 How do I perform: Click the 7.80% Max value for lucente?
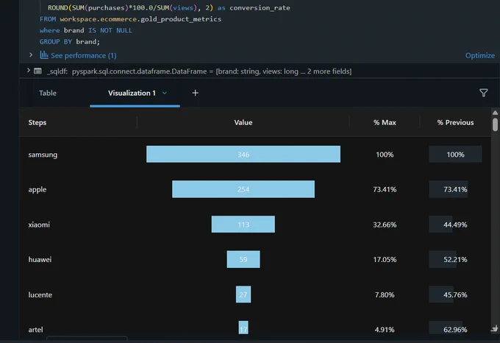click(385, 294)
